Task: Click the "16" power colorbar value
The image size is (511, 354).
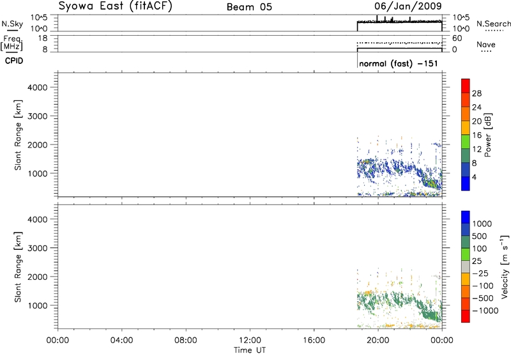Action: tap(477, 135)
